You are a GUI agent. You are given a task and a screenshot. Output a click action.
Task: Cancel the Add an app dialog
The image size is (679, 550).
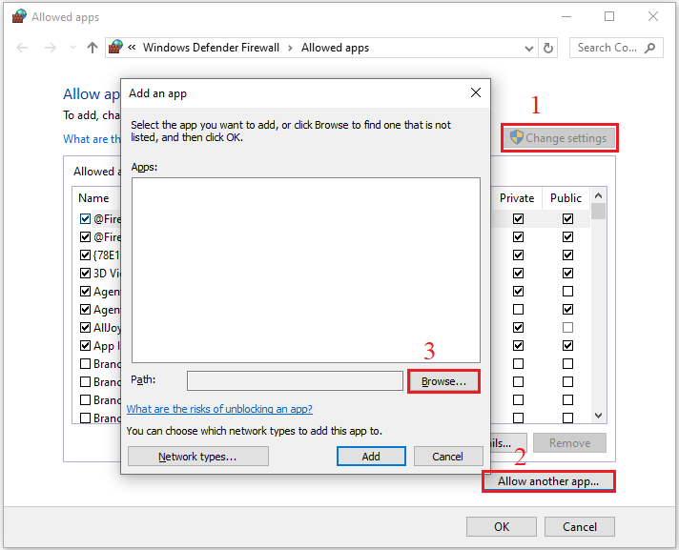pos(448,457)
